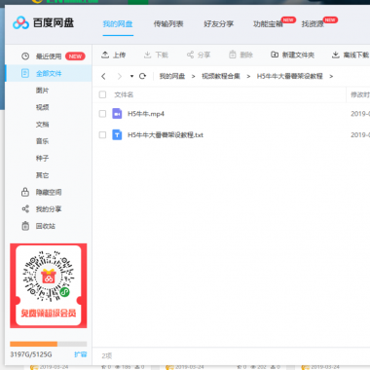Click the 2项 item count in status bar
The width and height of the screenshot is (370, 370).
point(107,356)
